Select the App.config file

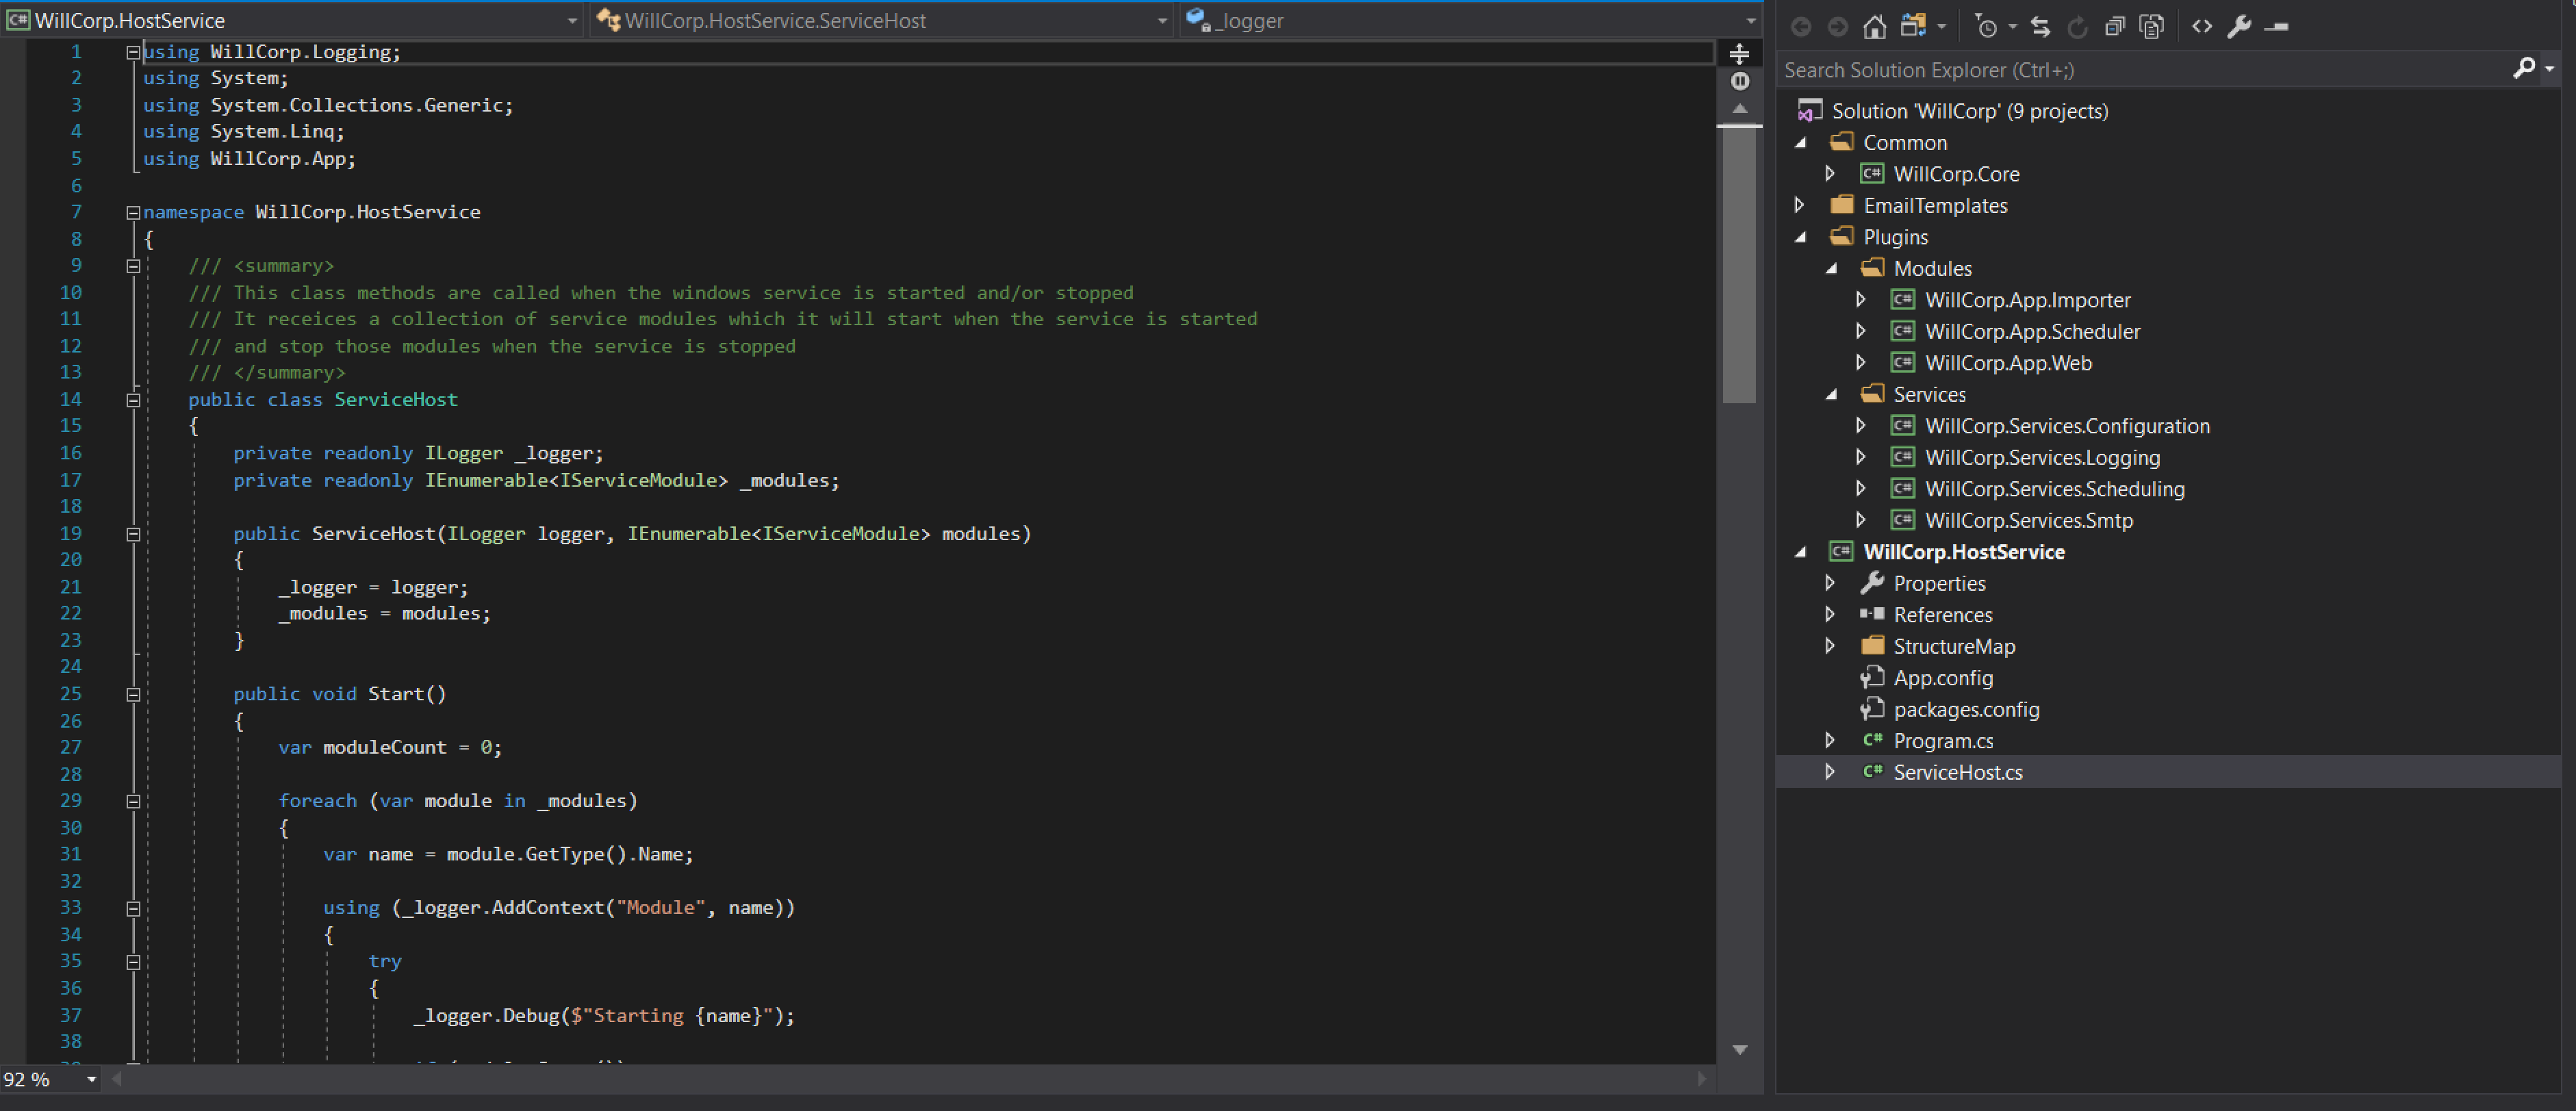[x=1943, y=678]
